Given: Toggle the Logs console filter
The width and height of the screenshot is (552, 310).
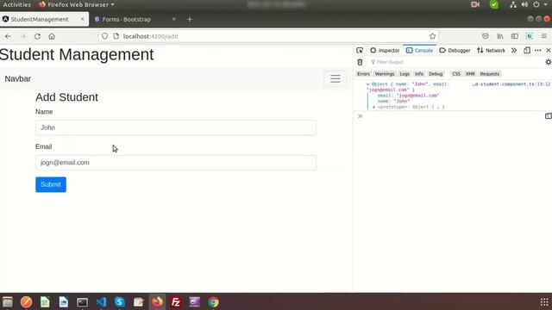Looking at the screenshot, I should (x=405, y=74).
